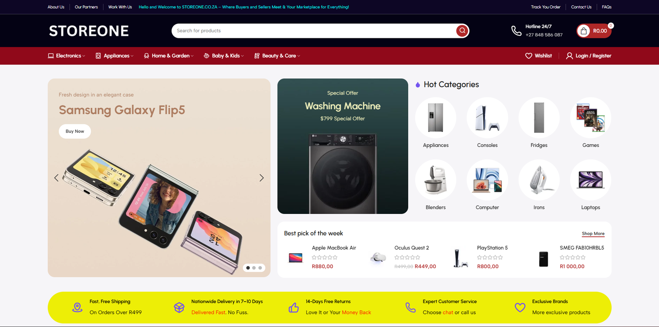Go to next slide with right arrow
The image size is (659, 327).
(x=262, y=178)
